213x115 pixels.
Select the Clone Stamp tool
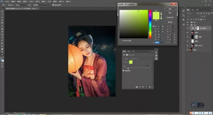pyautogui.click(x=2, y=29)
